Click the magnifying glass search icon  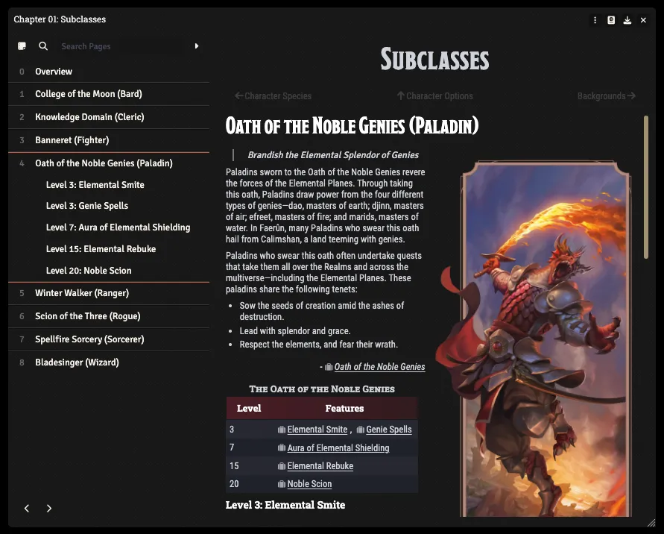tap(43, 46)
